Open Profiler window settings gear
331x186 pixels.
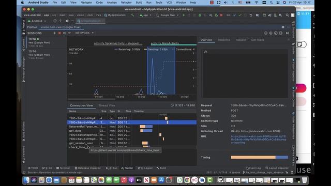pyautogui.click(x=283, y=27)
